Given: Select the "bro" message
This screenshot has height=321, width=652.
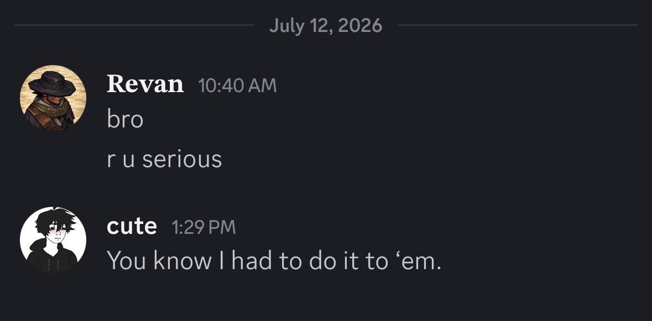Looking at the screenshot, I should (125, 120).
